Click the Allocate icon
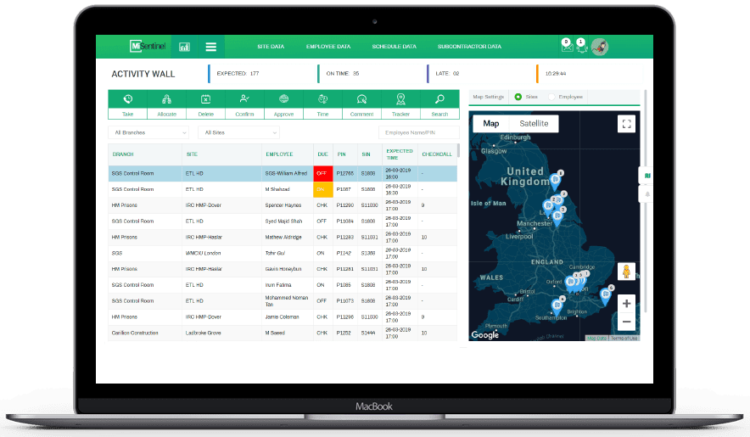The height and width of the screenshot is (437, 750). click(166, 99)
